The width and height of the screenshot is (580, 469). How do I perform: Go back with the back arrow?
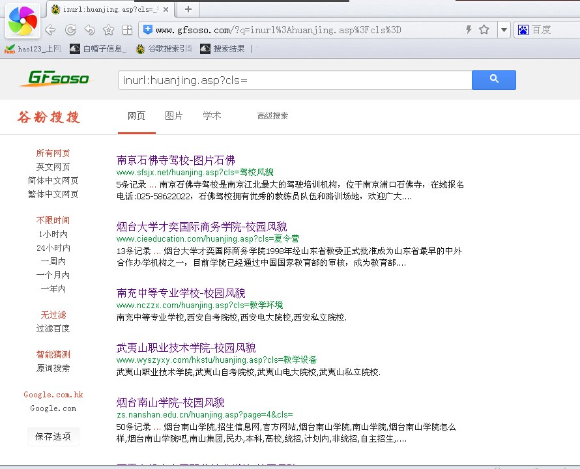click(50, 29)
